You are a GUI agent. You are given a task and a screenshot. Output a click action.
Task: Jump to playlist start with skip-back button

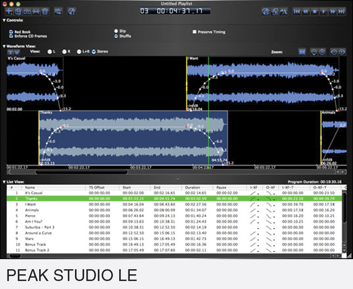tap(297, 11)
